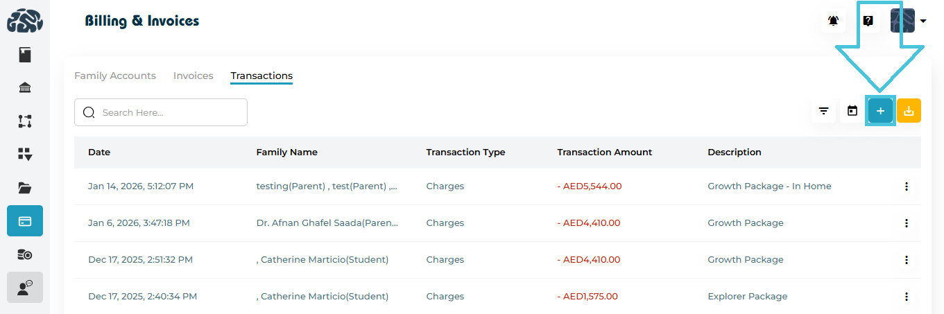Click the yellow download export button

coord(909,111)
